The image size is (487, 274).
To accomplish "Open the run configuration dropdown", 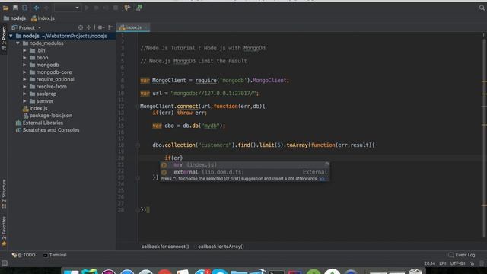I will pos(68,8).
